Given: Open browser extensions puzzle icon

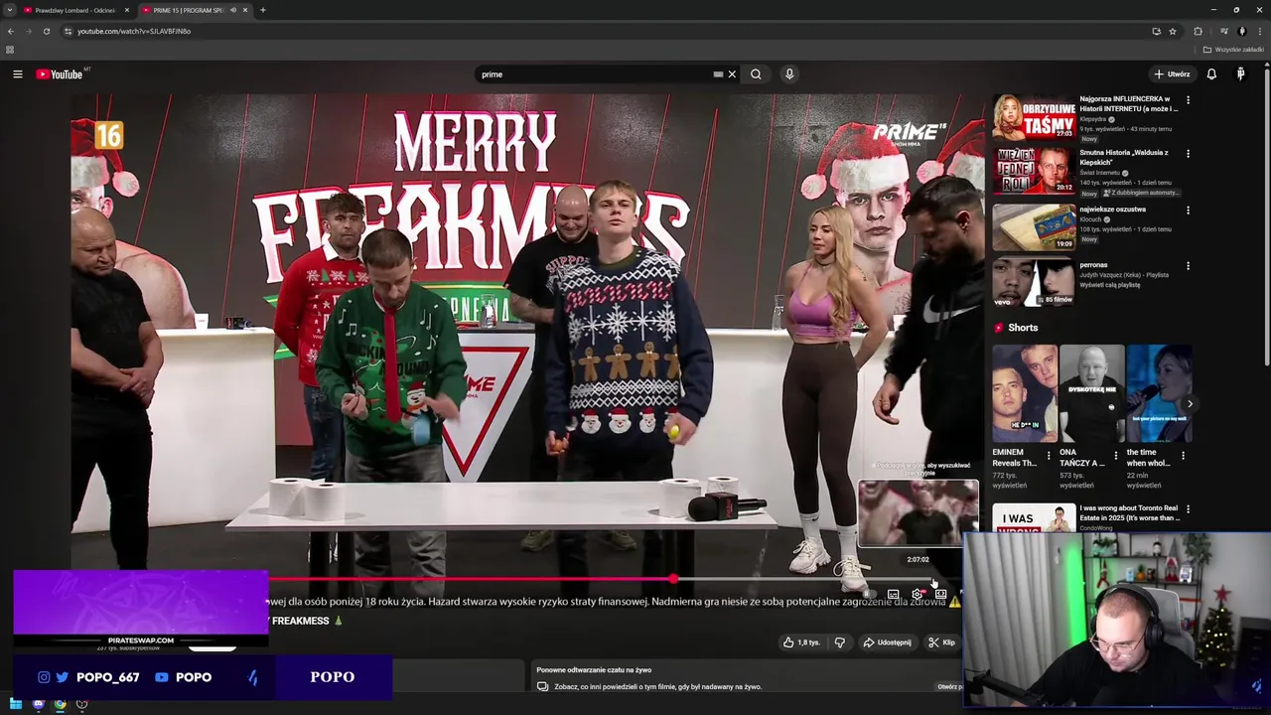Looking at the screenshot, I should pyautogui.click(x=1198, y=31).
